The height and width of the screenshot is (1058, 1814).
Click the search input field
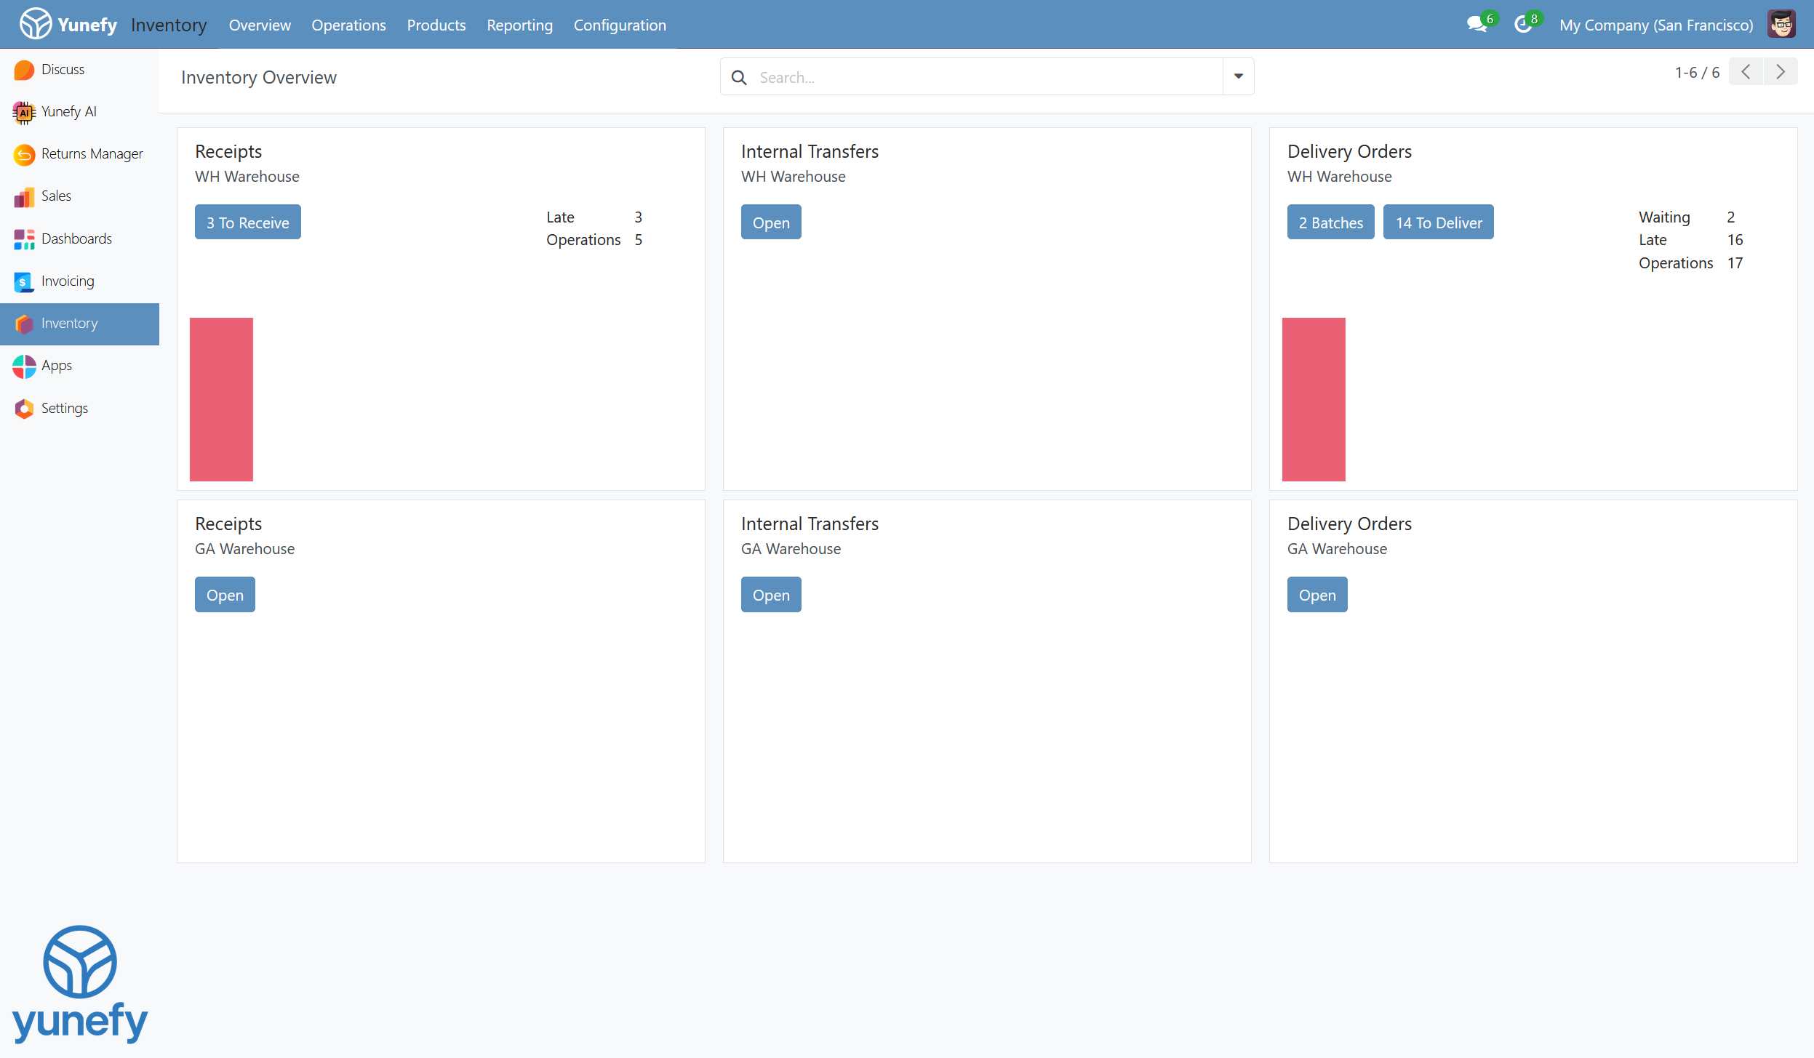point(946,76)
